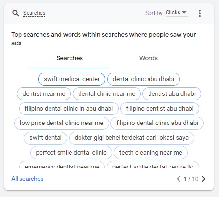Open the All searches link

28,179
